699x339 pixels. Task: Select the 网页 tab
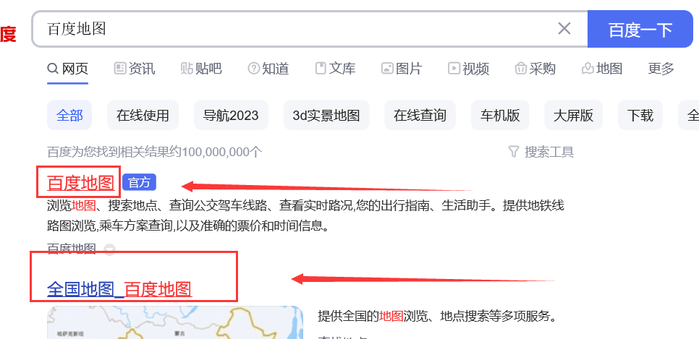[68, 69]
